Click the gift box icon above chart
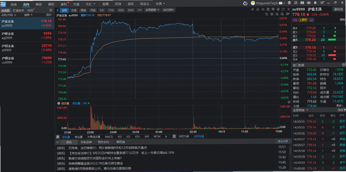This screenshot has width=346, height=172. pos(268,9)
